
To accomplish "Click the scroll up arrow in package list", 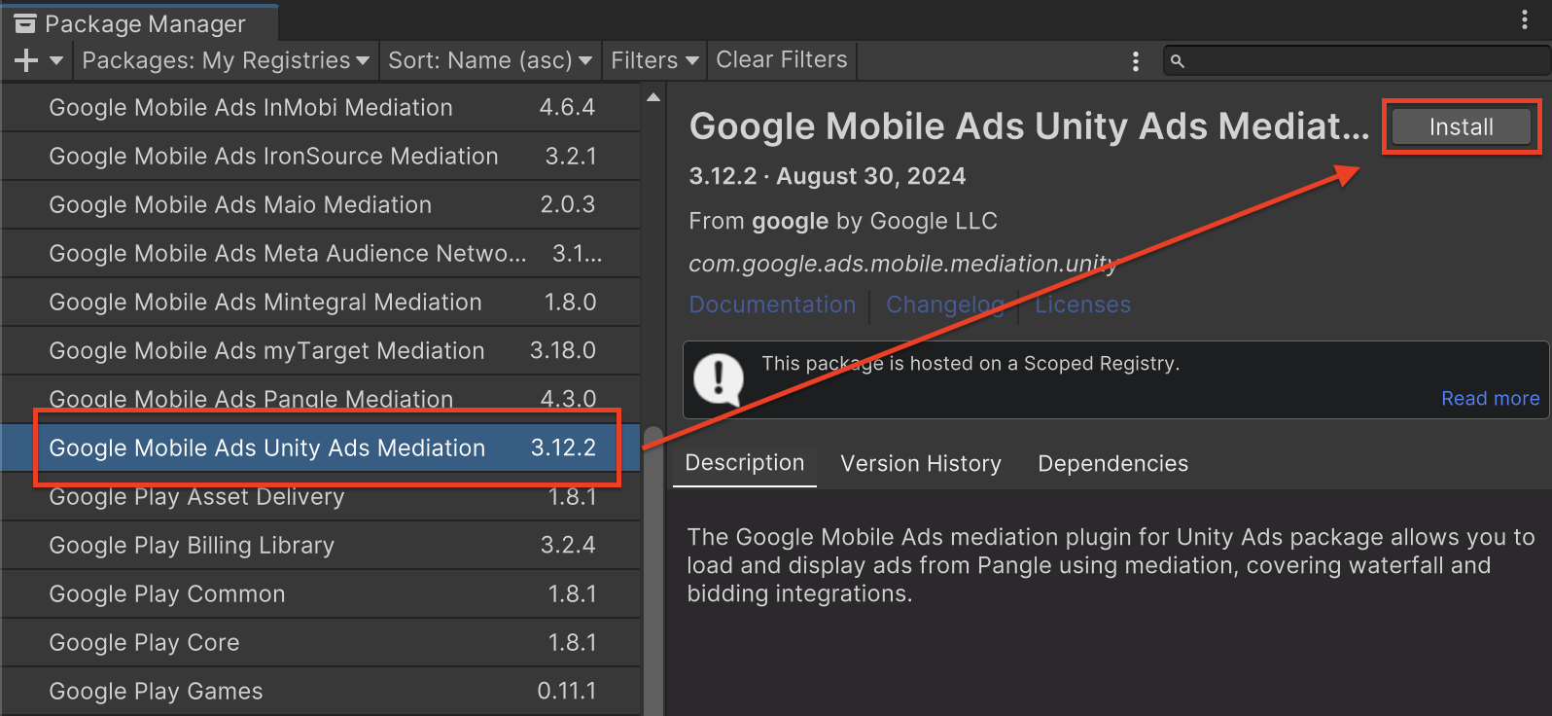I will coord(653,97).
